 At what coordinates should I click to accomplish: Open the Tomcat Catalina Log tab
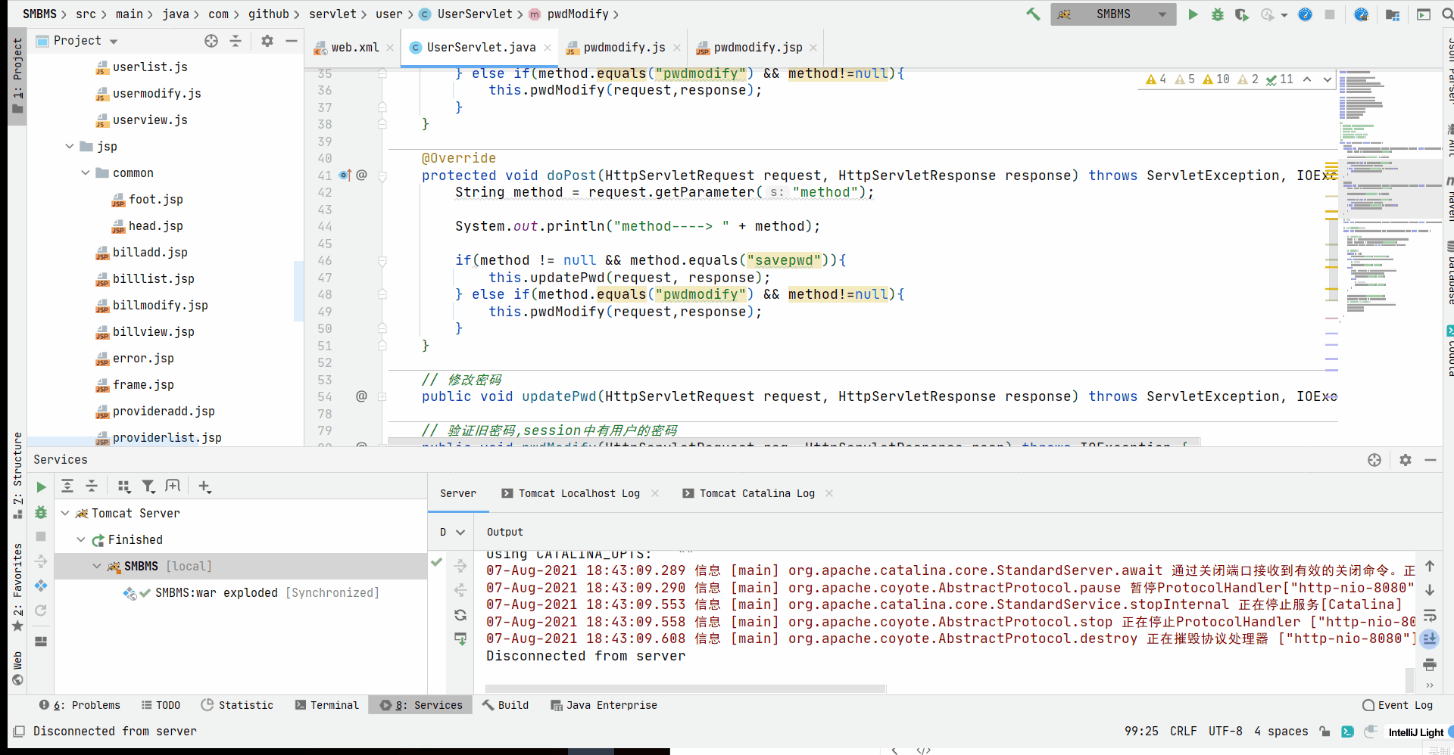(757, 493)
